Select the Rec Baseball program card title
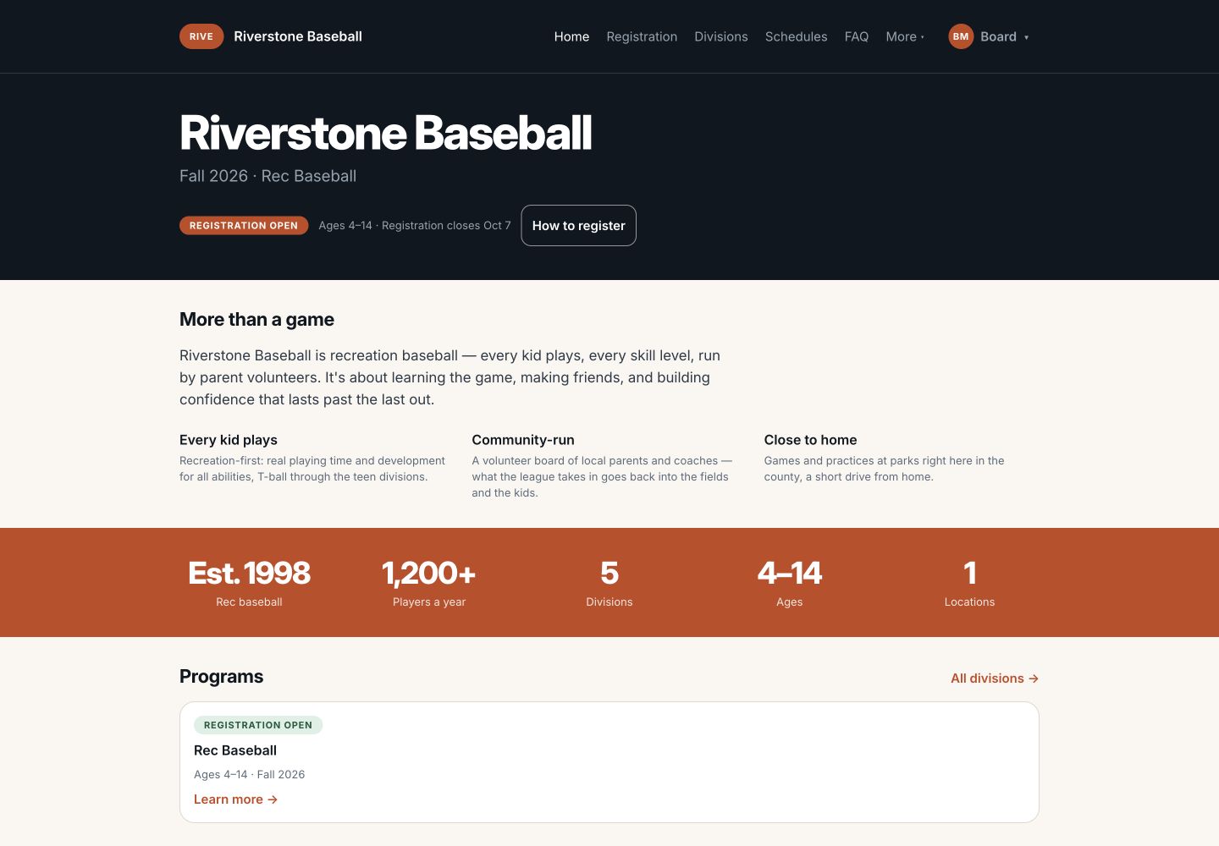This screenshot has width=1219, height=846. pos(235,750)
